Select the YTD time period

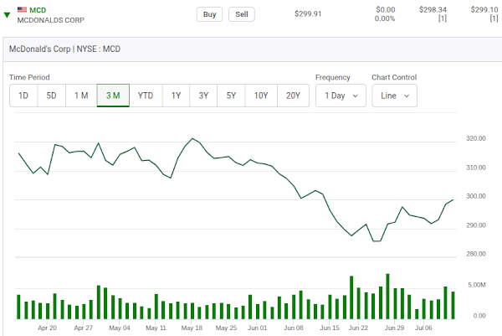tap(146, 96)
